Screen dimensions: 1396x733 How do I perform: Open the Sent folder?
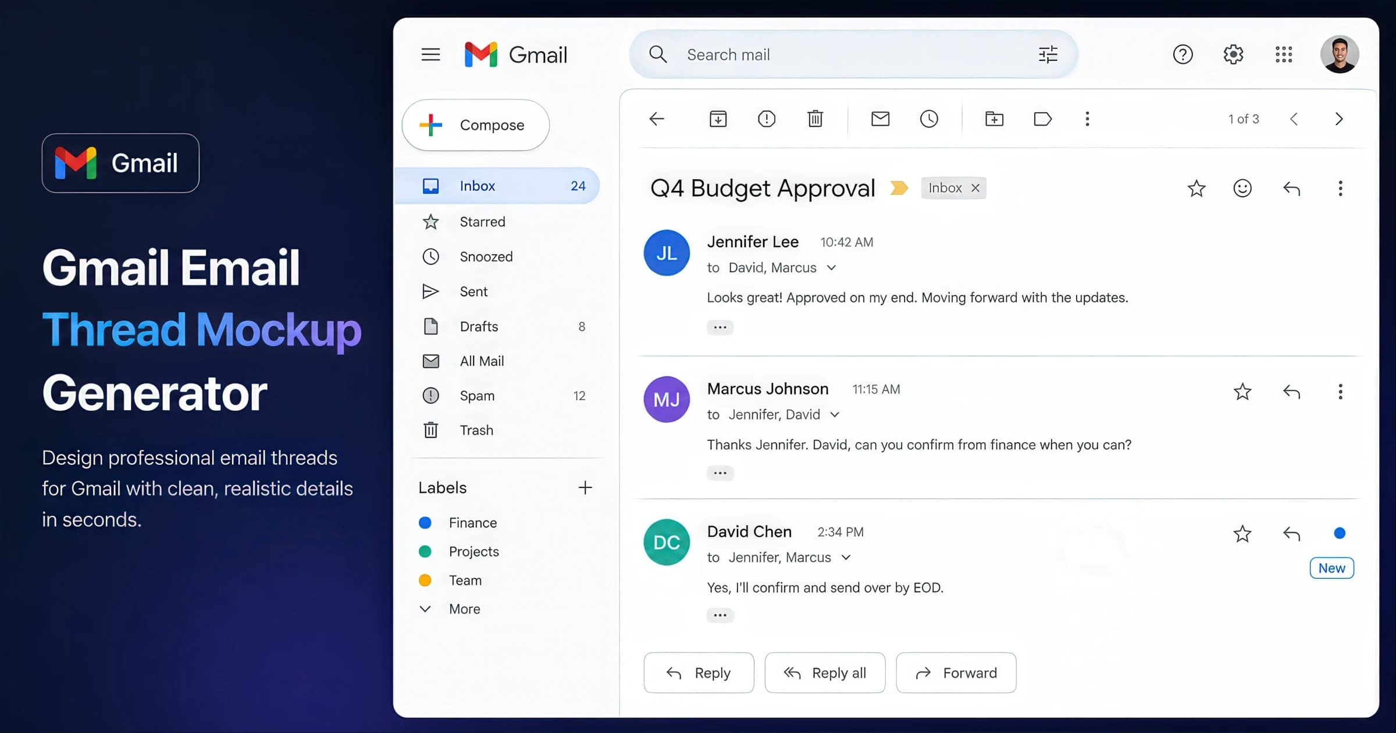(x=497, y=291)
